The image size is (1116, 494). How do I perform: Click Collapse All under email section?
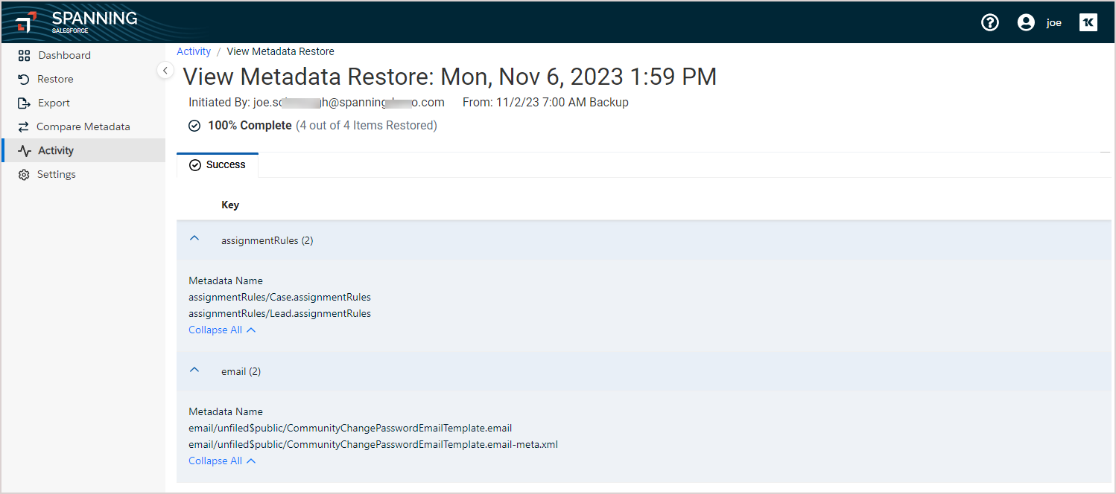tap(222, 461)
